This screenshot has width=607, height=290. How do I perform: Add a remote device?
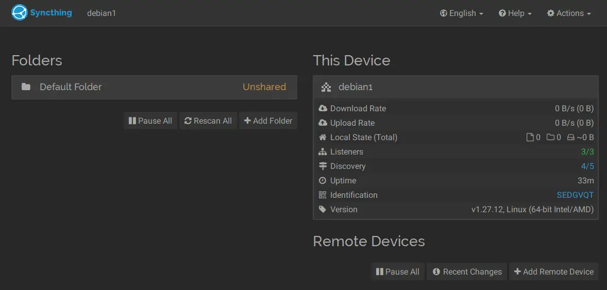click(x=553, y=272)
